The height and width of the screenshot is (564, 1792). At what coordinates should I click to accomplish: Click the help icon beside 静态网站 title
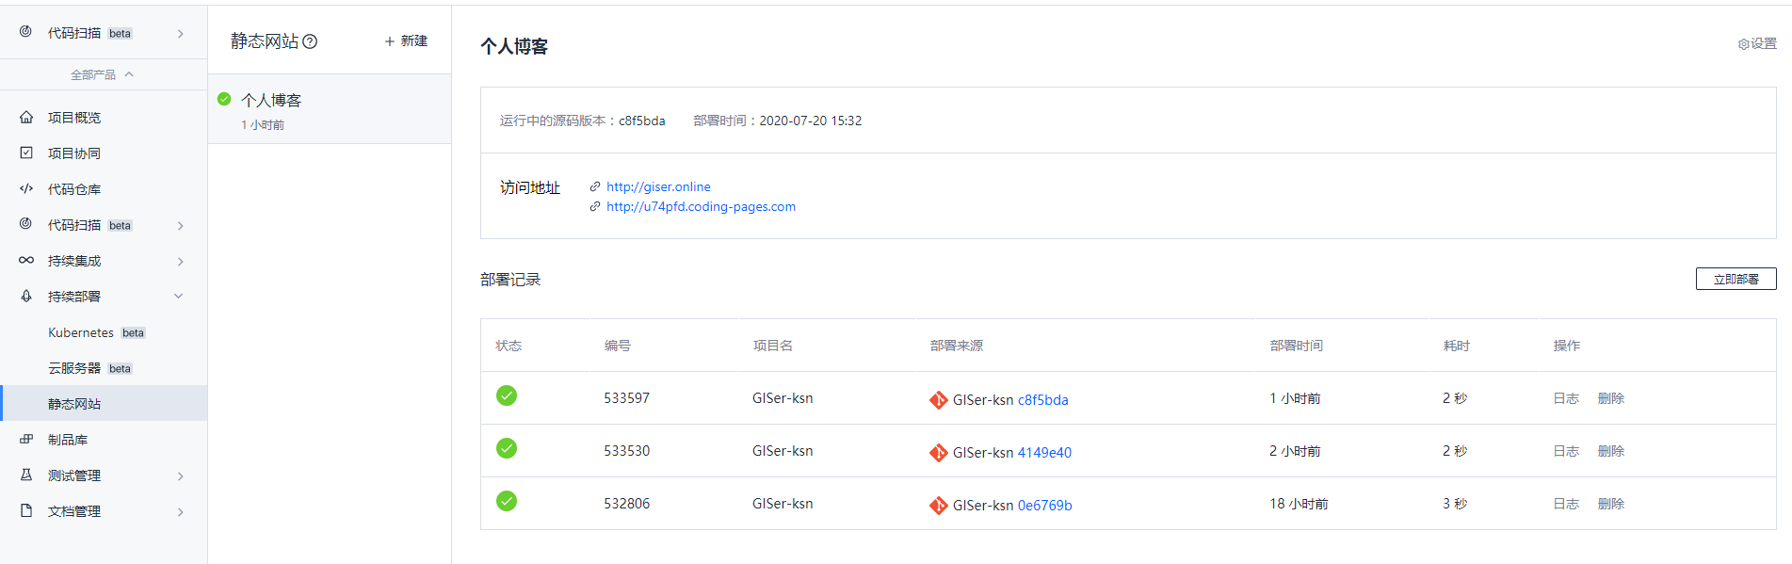(x=310, y=41)
